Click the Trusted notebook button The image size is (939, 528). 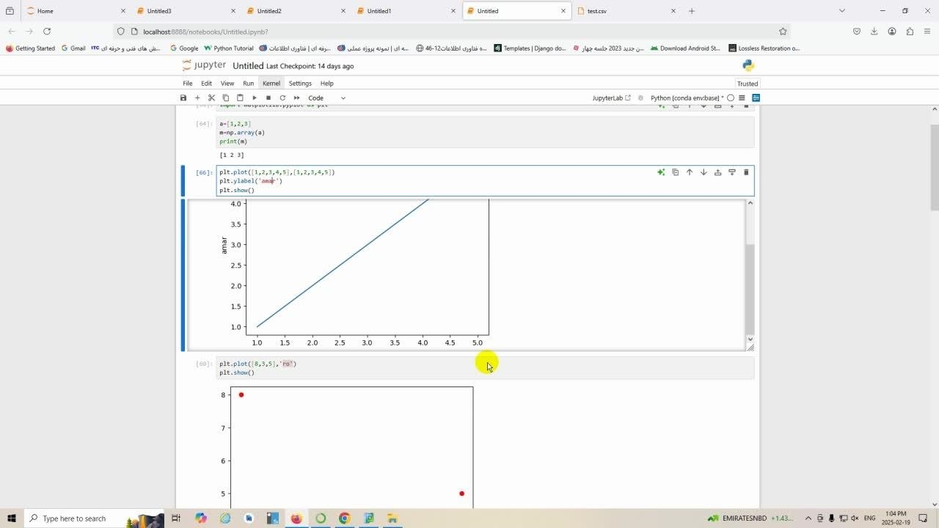[747, 84]
